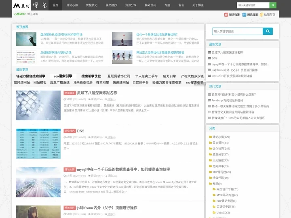The image size is (291, 218).
Task: Focus the header keyword search field
Action: [x=253, y=5]
